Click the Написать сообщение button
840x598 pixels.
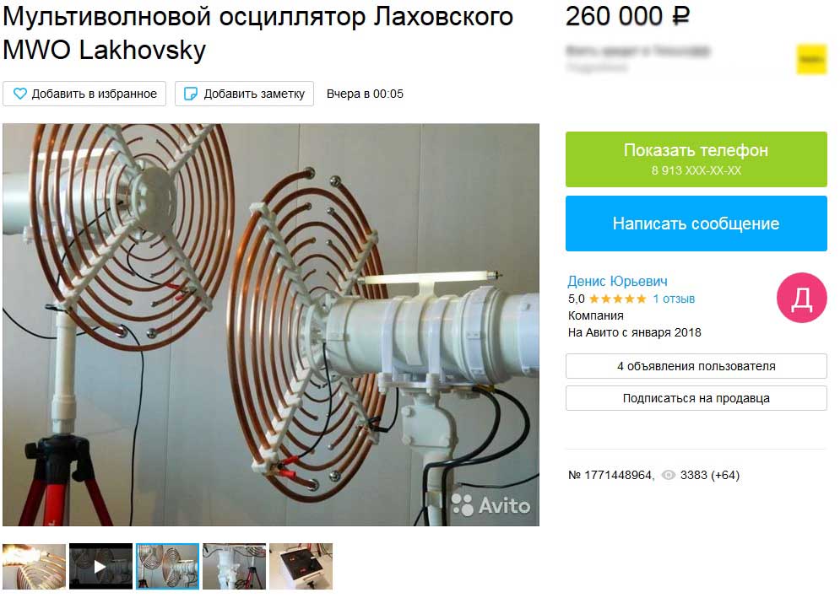pos(696,224)
